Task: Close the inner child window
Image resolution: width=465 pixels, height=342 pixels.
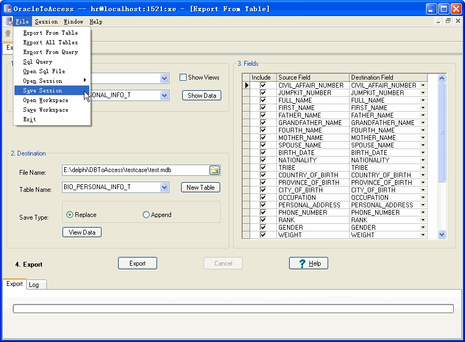Action: [x=458, y=21]
